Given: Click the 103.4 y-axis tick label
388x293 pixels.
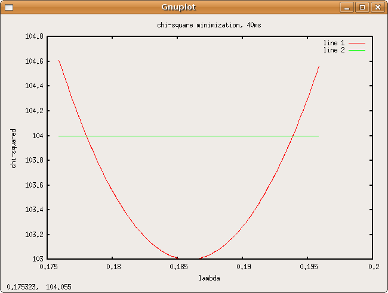Looking at the screenshot, I should click(x=34, y=210).
